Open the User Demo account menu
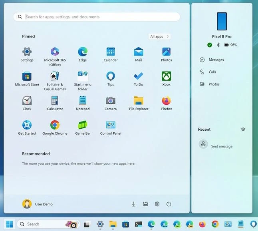The width and height of the screenshot is (258, 231). tap(38, 204)
